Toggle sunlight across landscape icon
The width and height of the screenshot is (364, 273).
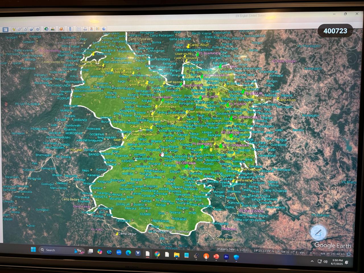click(x=53, y=29)
